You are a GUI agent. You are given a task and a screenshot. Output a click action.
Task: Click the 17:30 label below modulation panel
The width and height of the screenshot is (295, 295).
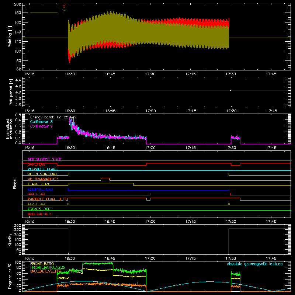231,148
